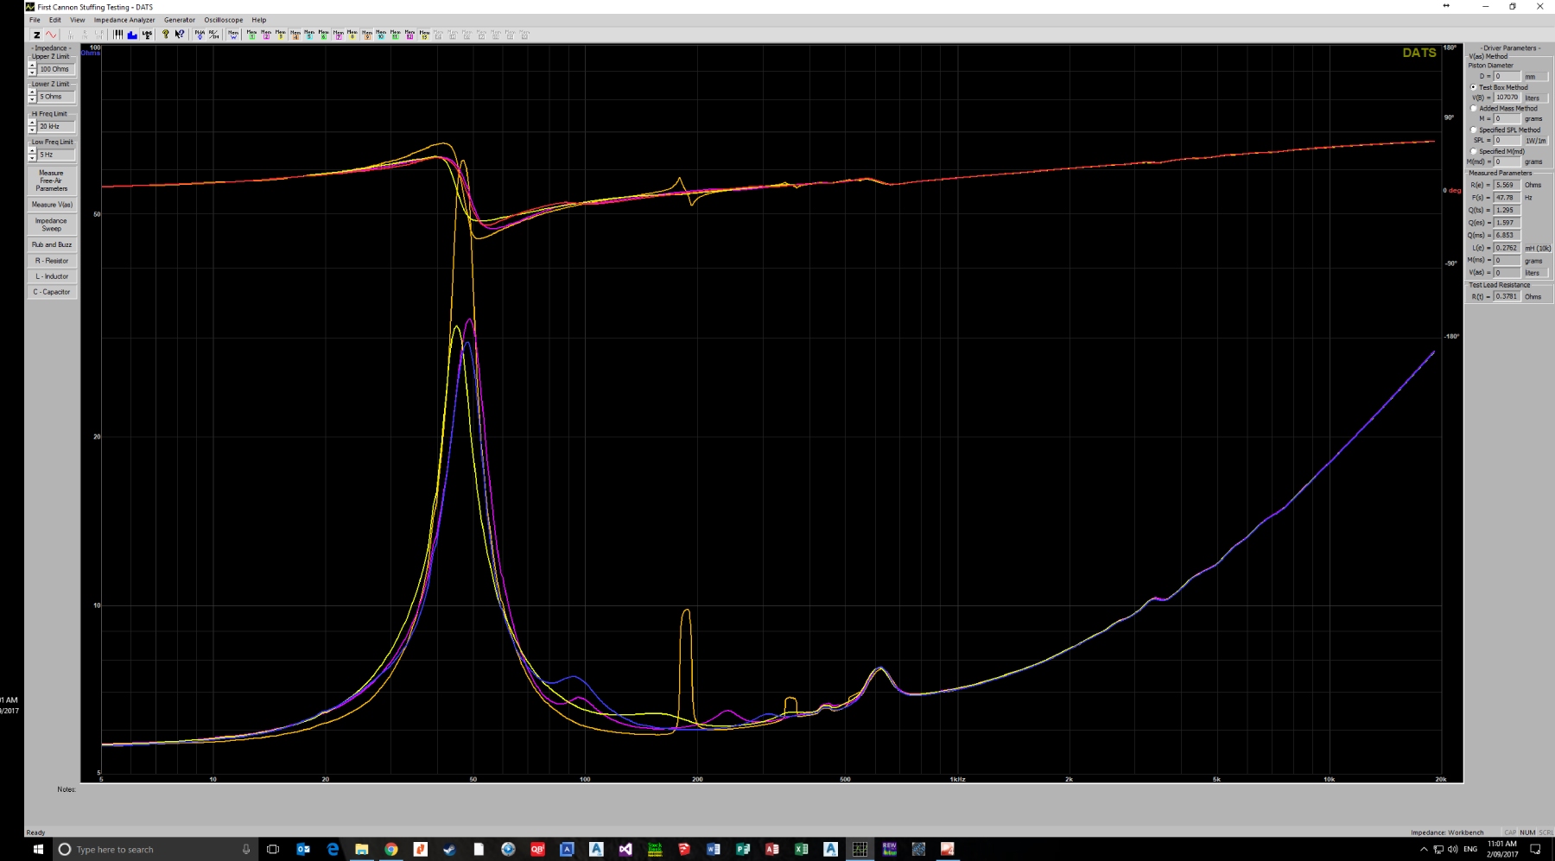Click the blue histogram toolbar icon
Image resolution: width=1555 pixels, height=861 pixels.
[x=132, y=35]
